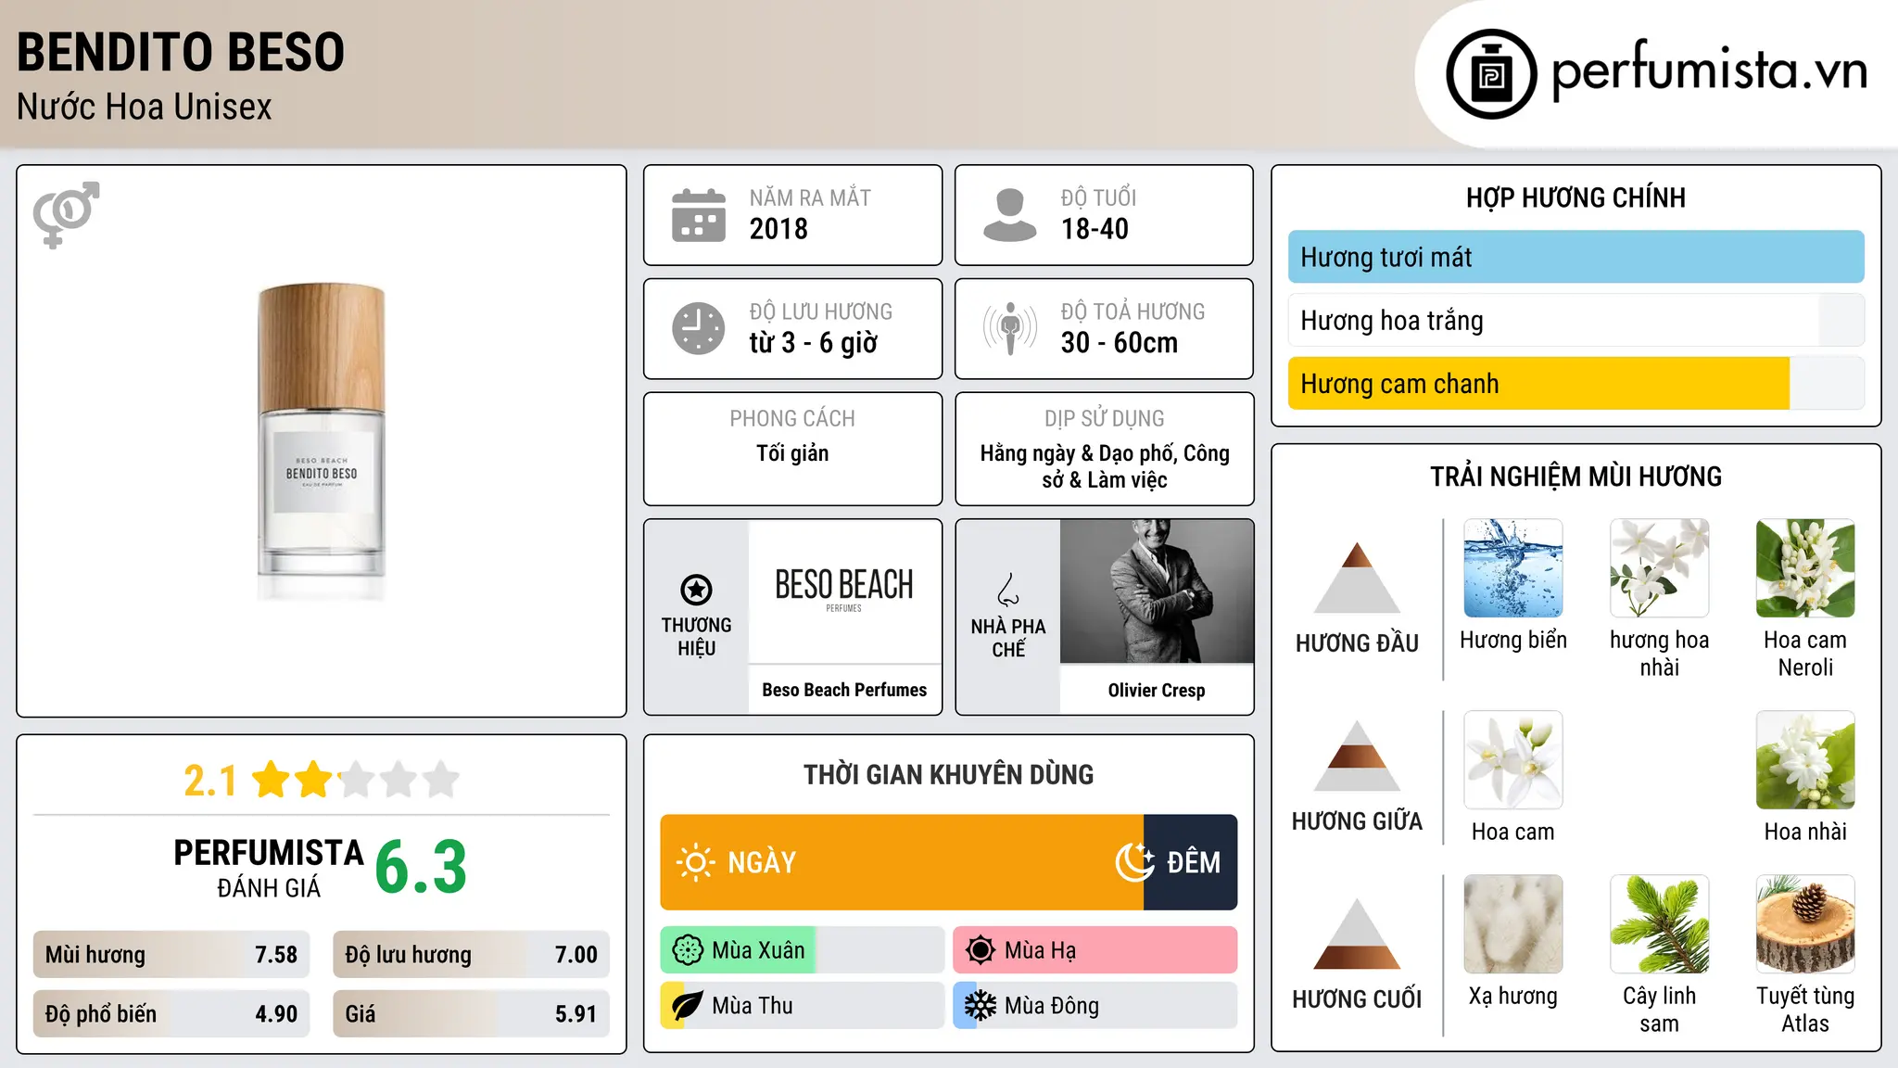Click the BENDITO BESO title
1898x1068 pixels.
coord(181,52)
